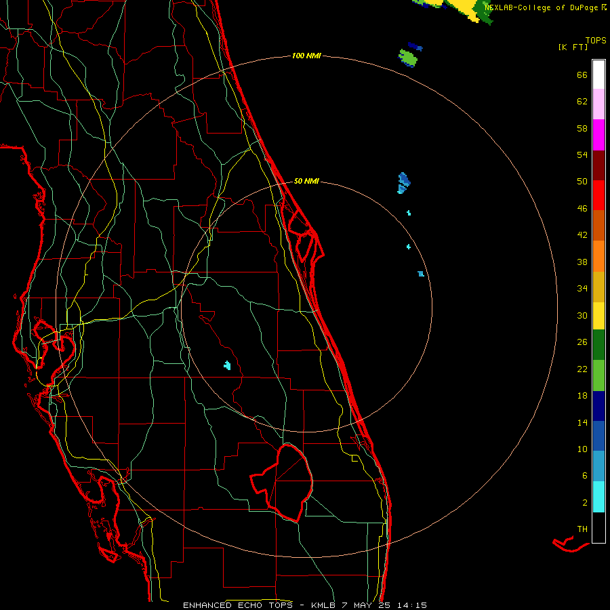The height and width of the screenshot is (610, 610).
Task: Click the light pink legend swatch
Action: pyautogui.click(x=598, y=104)
